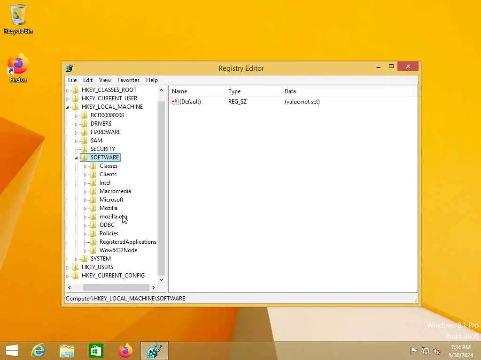Click the RegisteredApplications folder icon
481x360 pixels.
tap(93, 242)
